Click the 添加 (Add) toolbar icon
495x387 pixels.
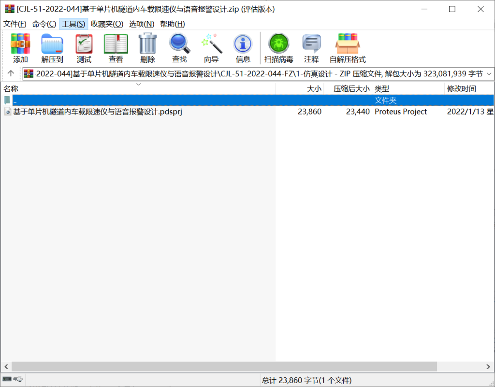[20, 44]
